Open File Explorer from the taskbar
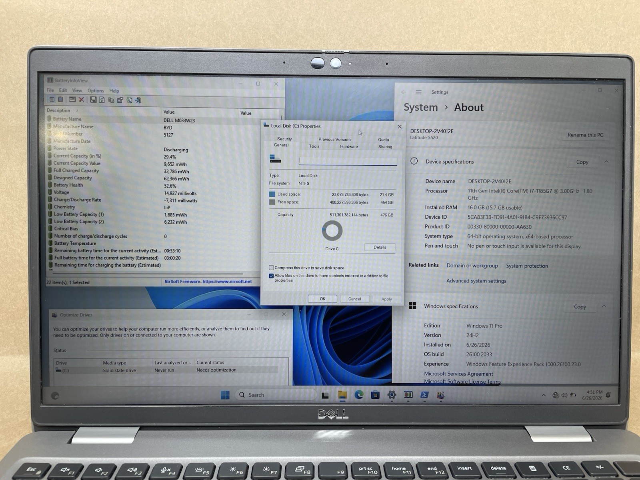 [x=342, y=395]
